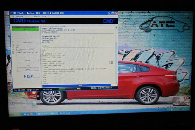This screenshot has height=130, width=195.
Task: Close the CMD Flash window
Action: 116,13
